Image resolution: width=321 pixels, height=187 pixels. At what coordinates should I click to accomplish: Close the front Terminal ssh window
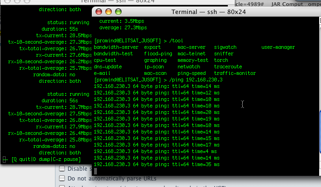(x=99, y=12)
